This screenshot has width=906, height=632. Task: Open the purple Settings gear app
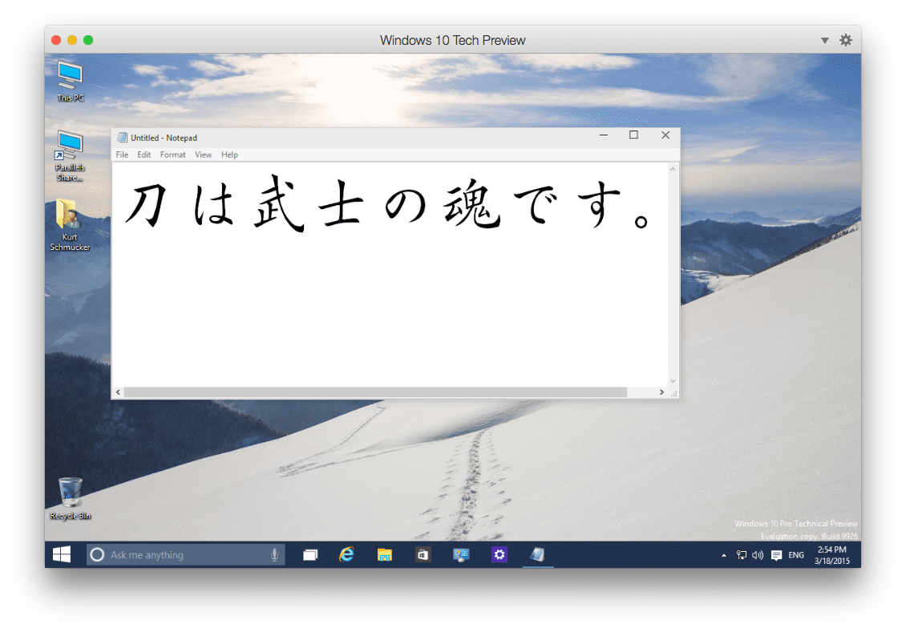click(x=500, y=554)
